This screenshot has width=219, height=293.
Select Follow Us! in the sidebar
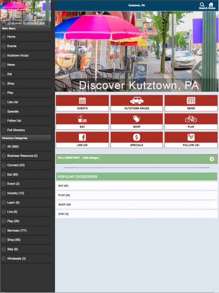tap(25, 121)
